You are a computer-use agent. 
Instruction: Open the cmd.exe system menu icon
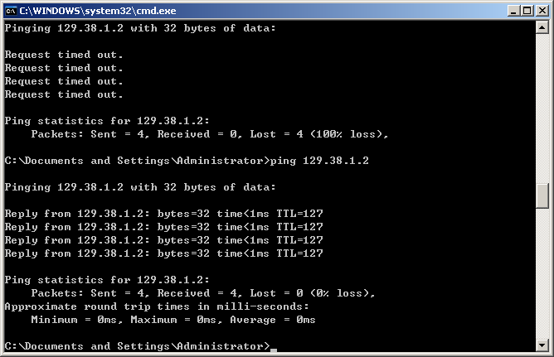coord(11,11)
